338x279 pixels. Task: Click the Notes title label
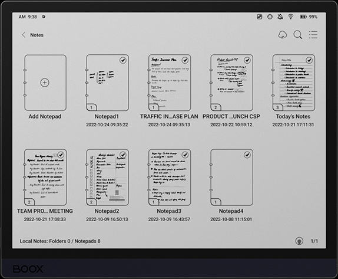tap(37, 35)
